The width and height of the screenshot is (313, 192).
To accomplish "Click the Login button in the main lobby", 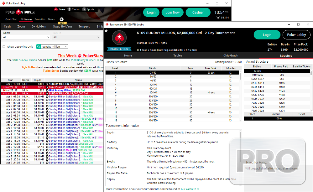I will pyautogui.click(x=151, y=13).
